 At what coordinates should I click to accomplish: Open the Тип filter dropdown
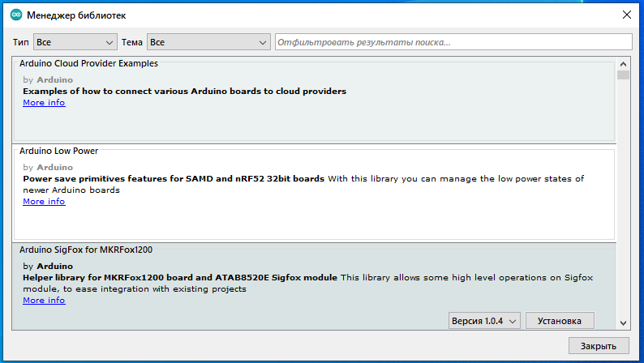[x=75, y=41]
